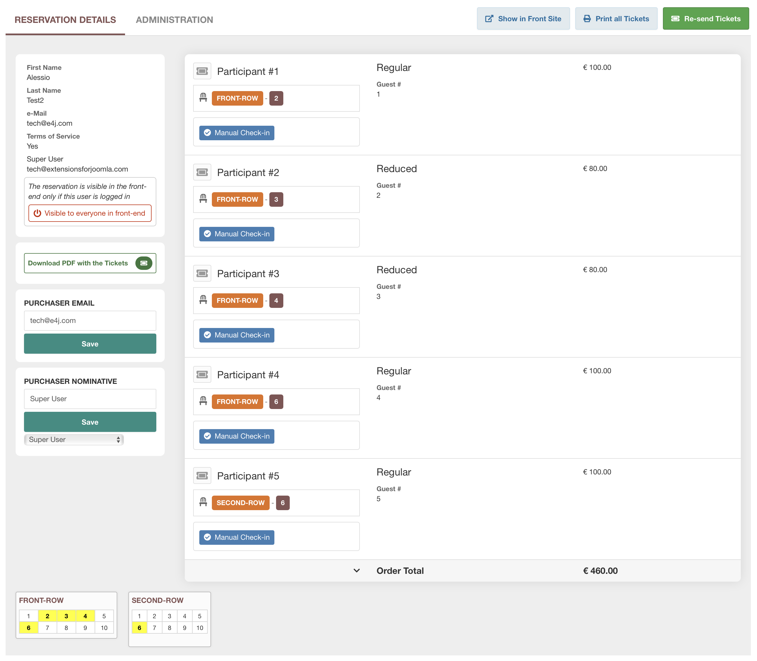Select yellow seat 3 in FRONT-ROW map

tap(66, 616)
